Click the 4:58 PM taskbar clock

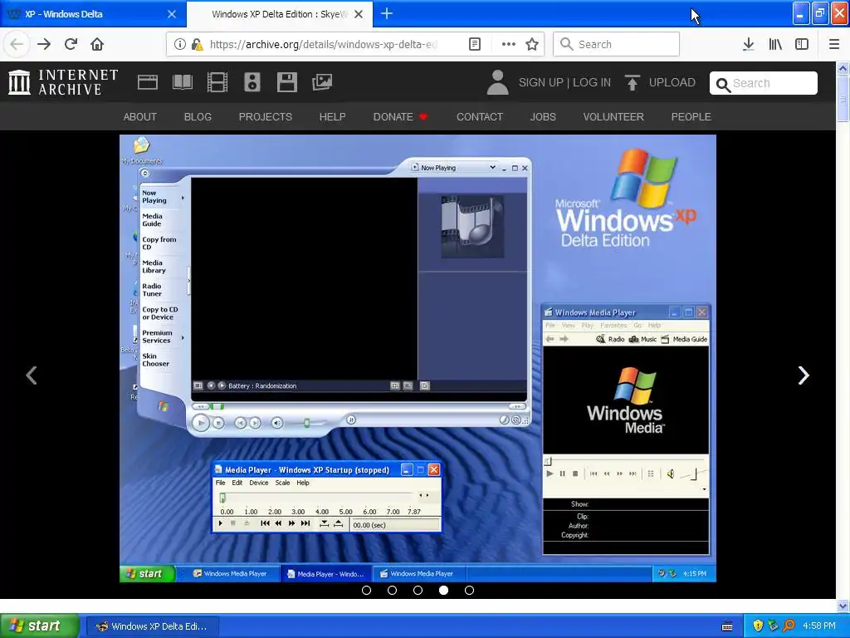click(819, 626)
